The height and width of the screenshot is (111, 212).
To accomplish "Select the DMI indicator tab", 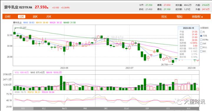I will coord(106,108).
